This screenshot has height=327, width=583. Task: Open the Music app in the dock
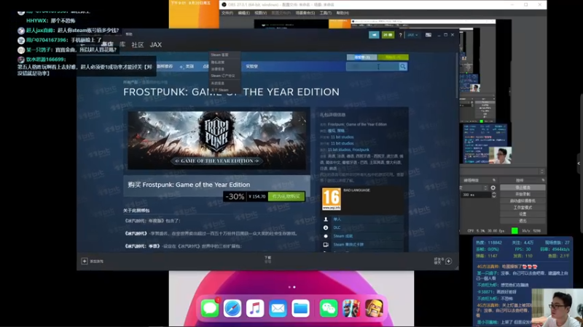255,308
